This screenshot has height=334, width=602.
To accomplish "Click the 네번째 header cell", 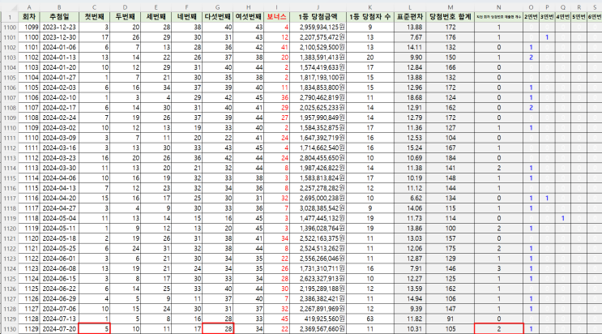I will (x=186, y=17).
